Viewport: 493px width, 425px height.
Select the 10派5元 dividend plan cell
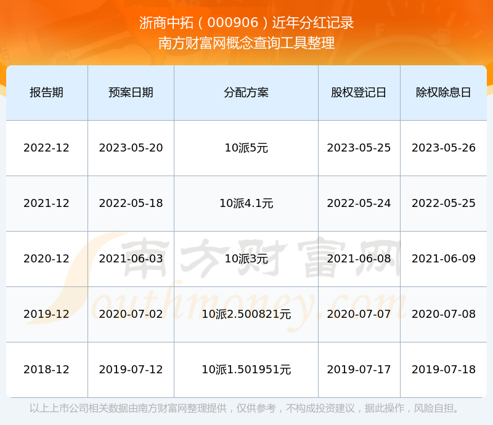246,148
